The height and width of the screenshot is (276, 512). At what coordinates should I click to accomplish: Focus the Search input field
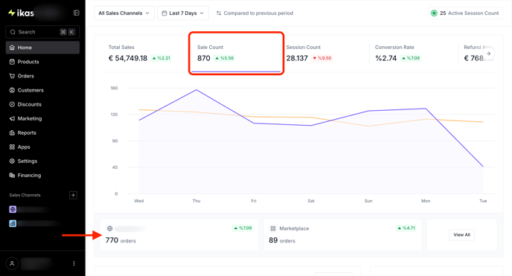click(x=42, y=32)
